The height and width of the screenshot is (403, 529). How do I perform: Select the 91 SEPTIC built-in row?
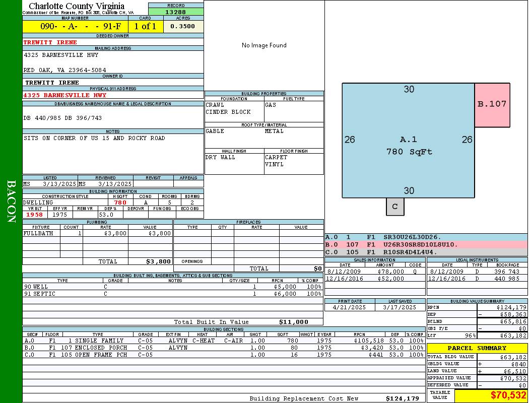tap(172, 294)
